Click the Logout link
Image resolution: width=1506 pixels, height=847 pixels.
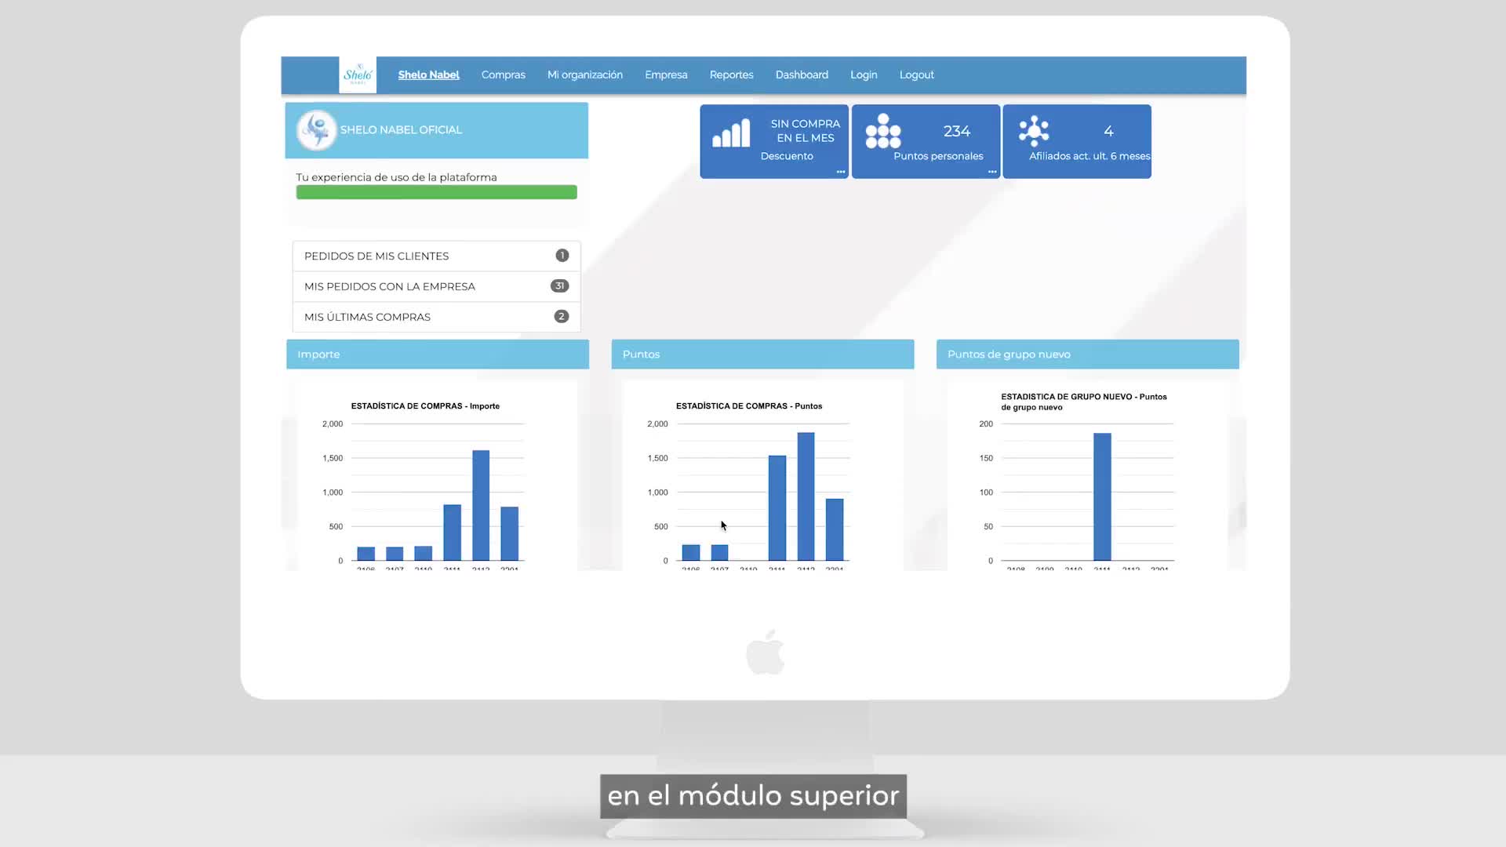point(916,75)
